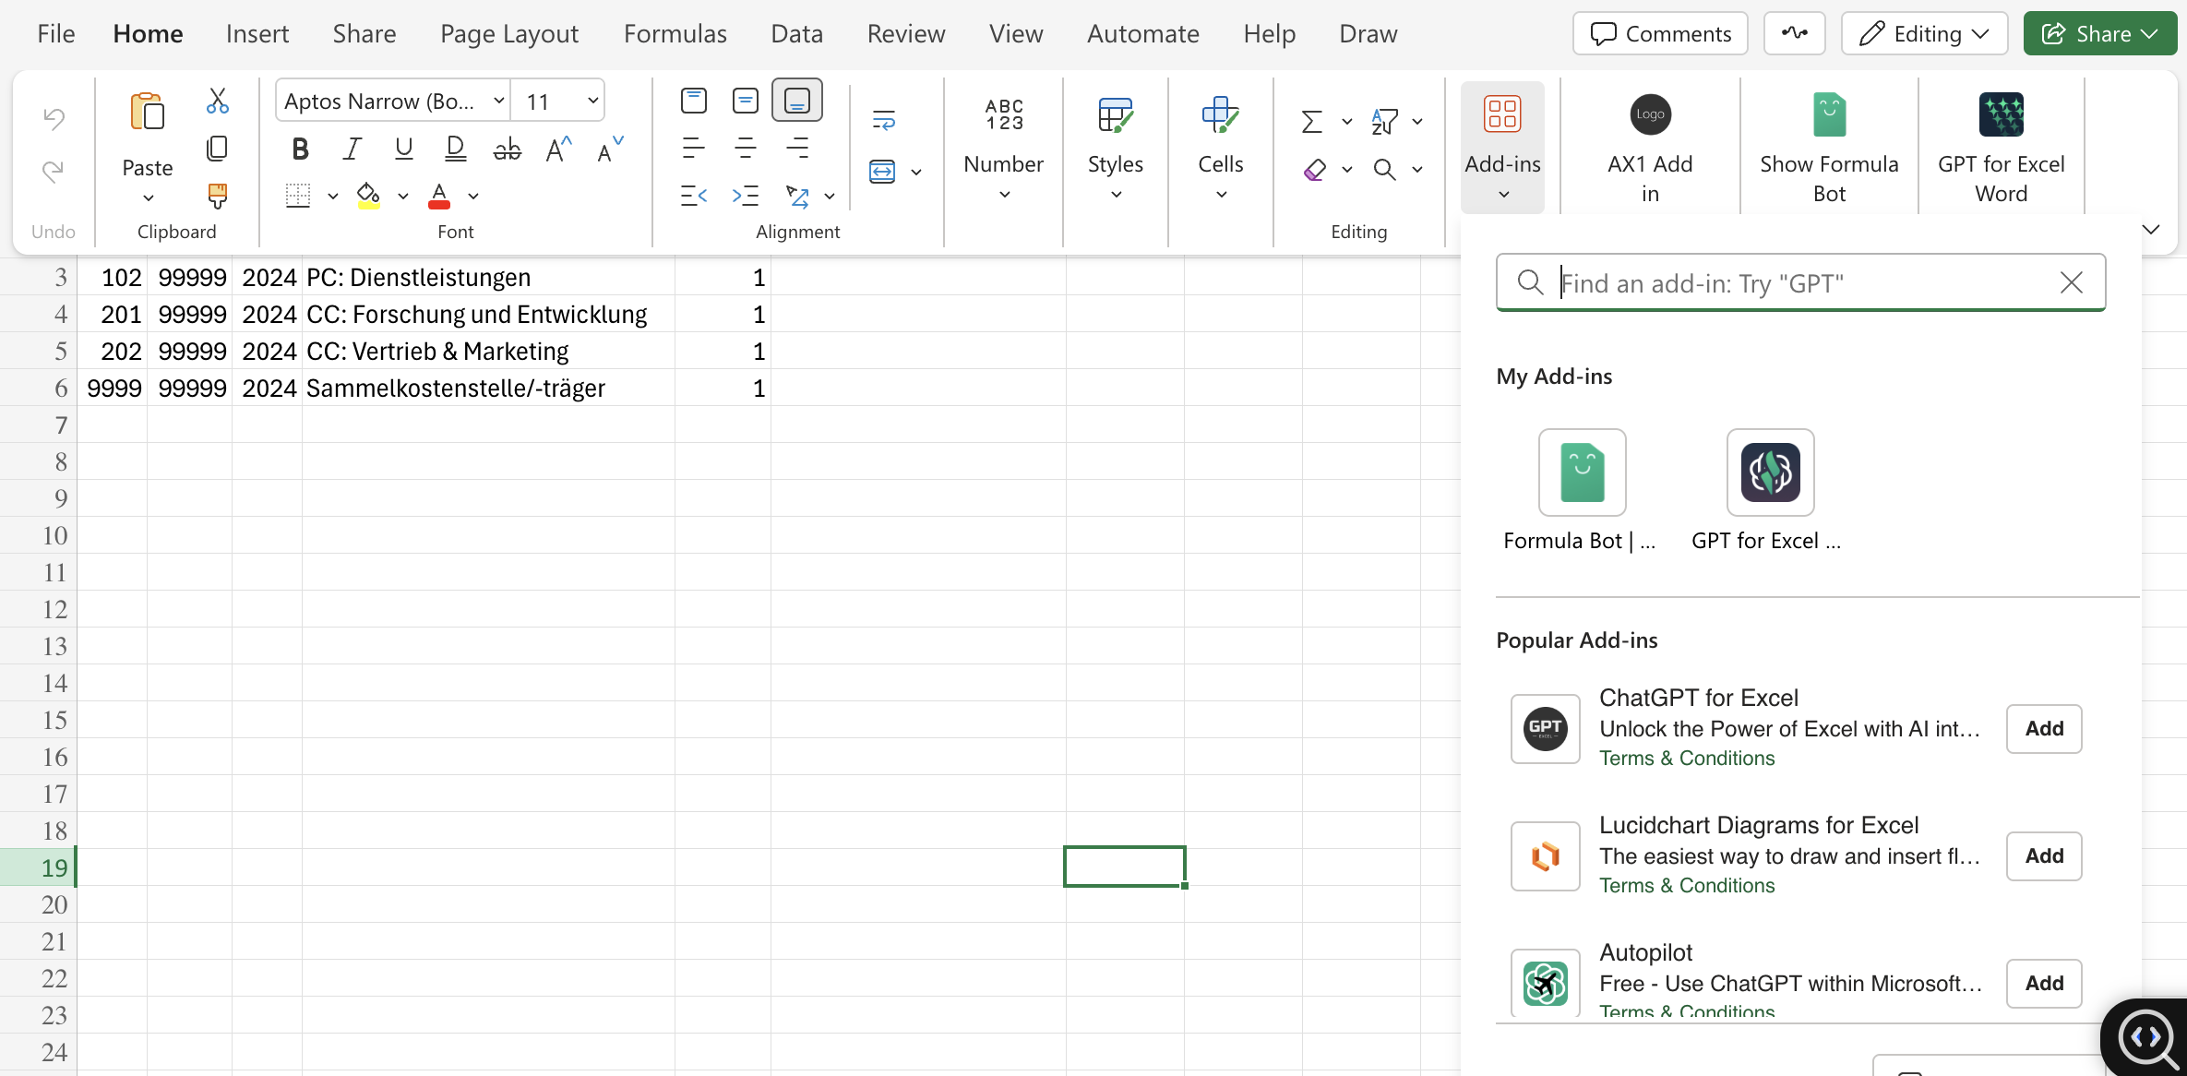This screenshot has height=1076, width=2187.
Task: Apply the yellow fill color swatch
Action: 368,196
